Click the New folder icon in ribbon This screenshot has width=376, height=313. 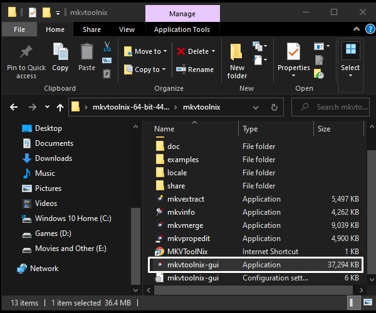pos(236,52)
